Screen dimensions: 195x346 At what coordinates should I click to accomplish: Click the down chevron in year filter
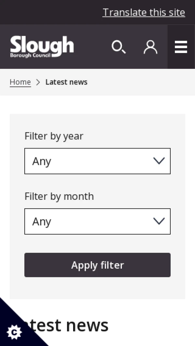159,161
